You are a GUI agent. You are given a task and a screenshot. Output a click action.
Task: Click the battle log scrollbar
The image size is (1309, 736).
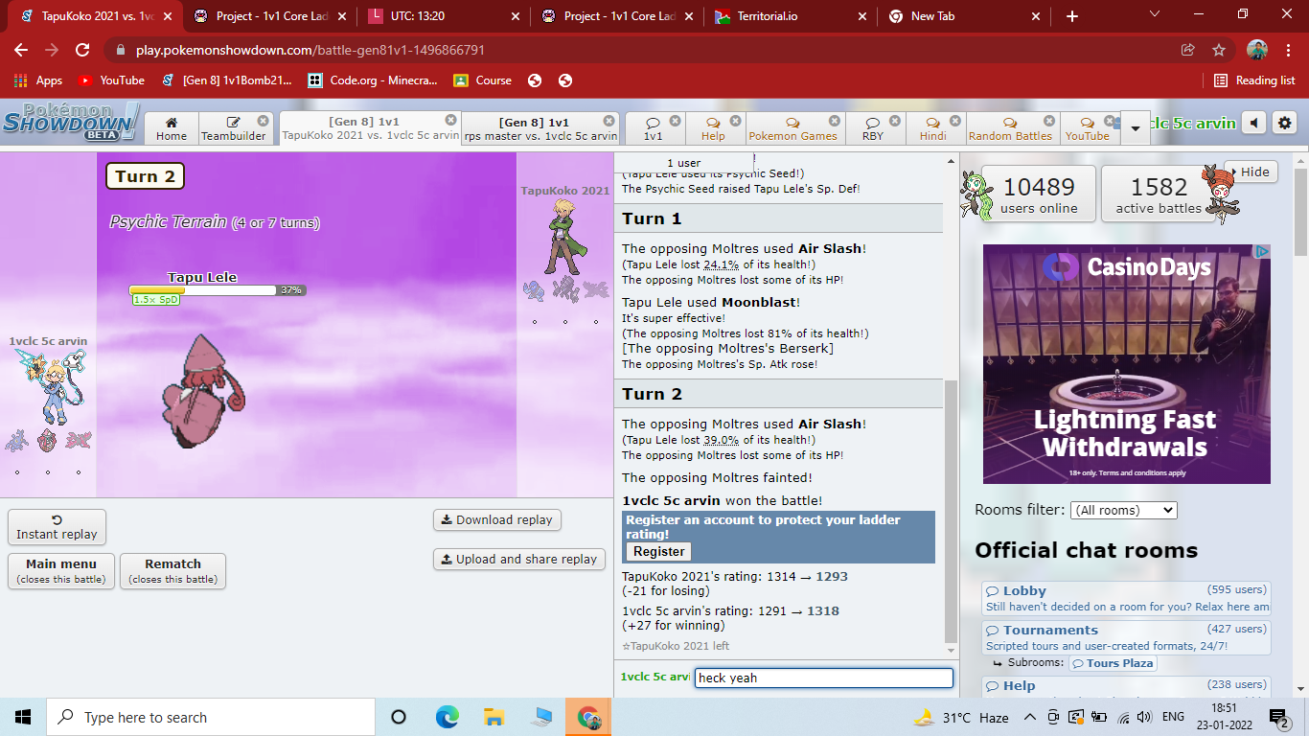[951, 511]
